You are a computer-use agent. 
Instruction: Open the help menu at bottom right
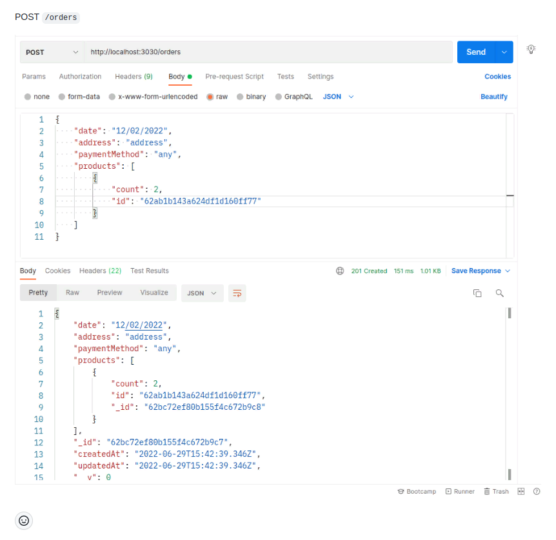(537, 491)
